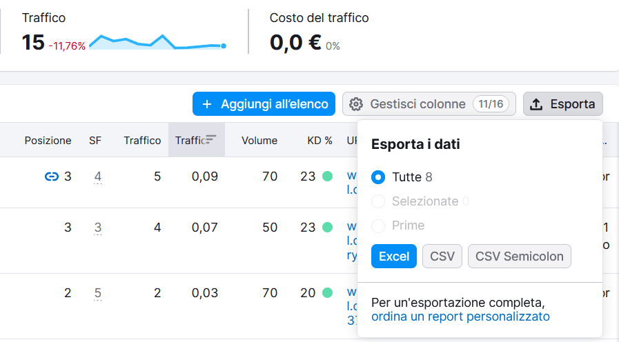Viewport: 619px width, 342px height.
Task: Click the upload arrow icon in Esporta
Action: click(536, 104)
